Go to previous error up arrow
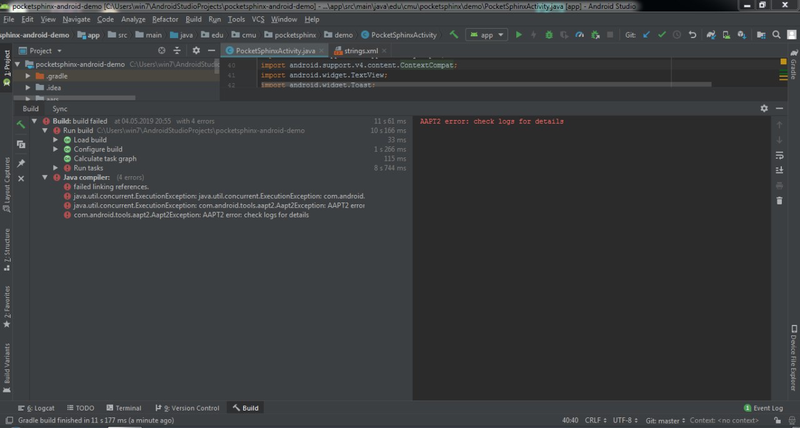 (779, 125)
